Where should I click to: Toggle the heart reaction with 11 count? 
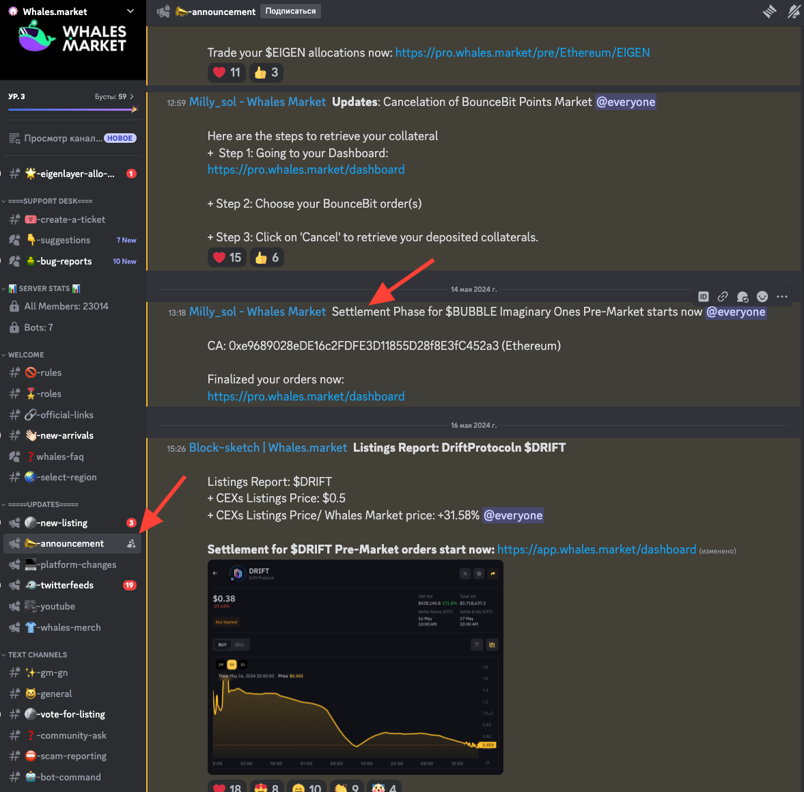227,72
